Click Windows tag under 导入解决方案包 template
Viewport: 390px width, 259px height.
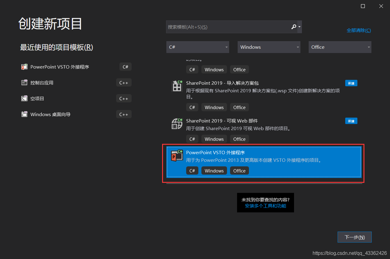214,107
